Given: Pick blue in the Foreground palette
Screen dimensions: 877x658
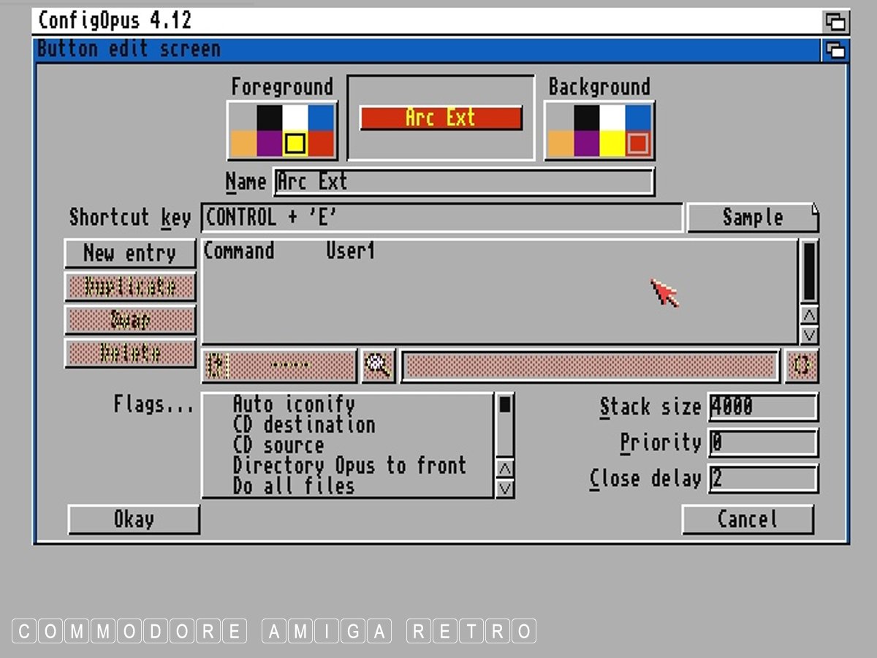Looking at the screenshot, I should coord(321,118).
